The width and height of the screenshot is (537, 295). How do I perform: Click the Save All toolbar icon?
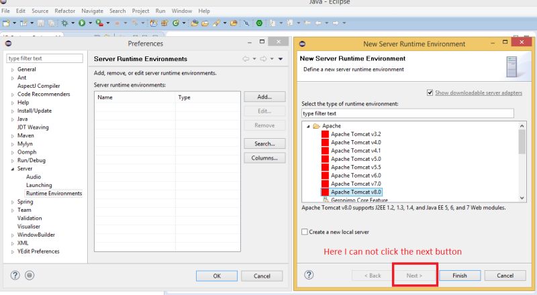(51, 23)
